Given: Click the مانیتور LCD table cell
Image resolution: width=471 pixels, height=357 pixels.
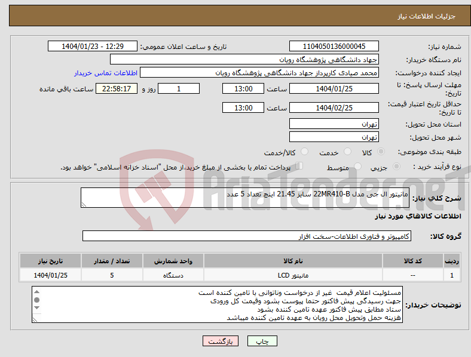Looking at the screenshot, I should (x=293, y=275).
